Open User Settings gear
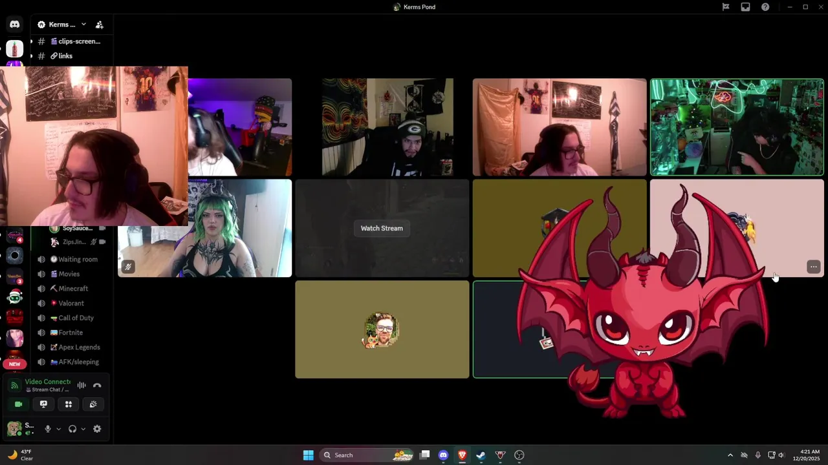This screenshot has height=465, width=828. click(x=97, y=429)
